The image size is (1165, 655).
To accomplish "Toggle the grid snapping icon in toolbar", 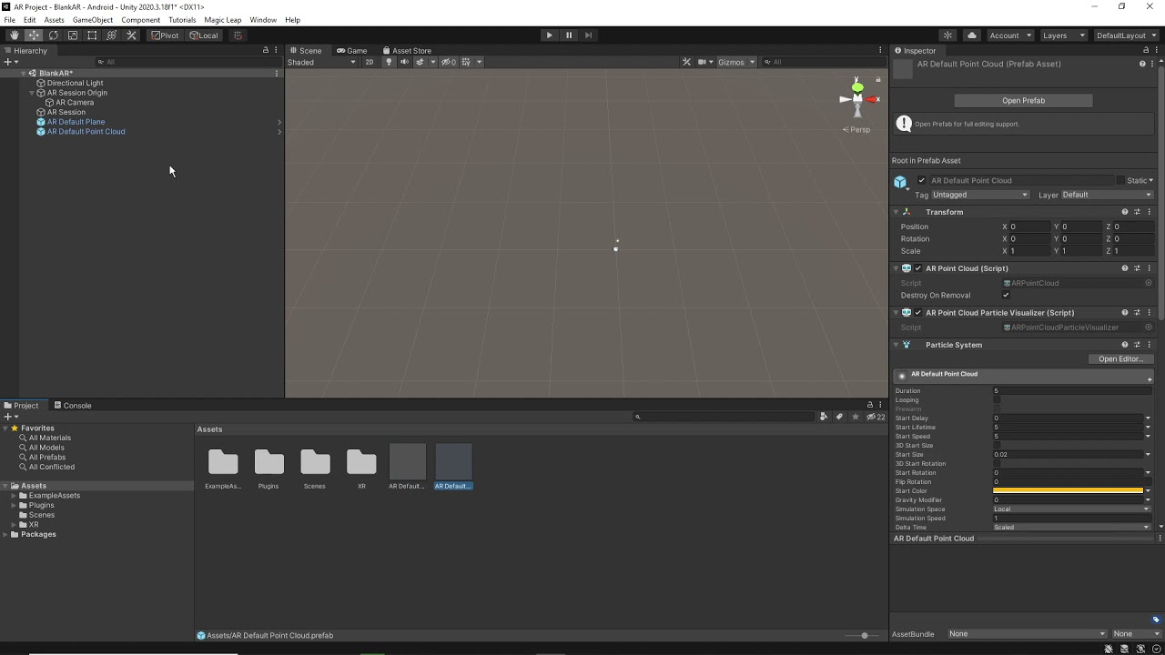I will (238, 35).
